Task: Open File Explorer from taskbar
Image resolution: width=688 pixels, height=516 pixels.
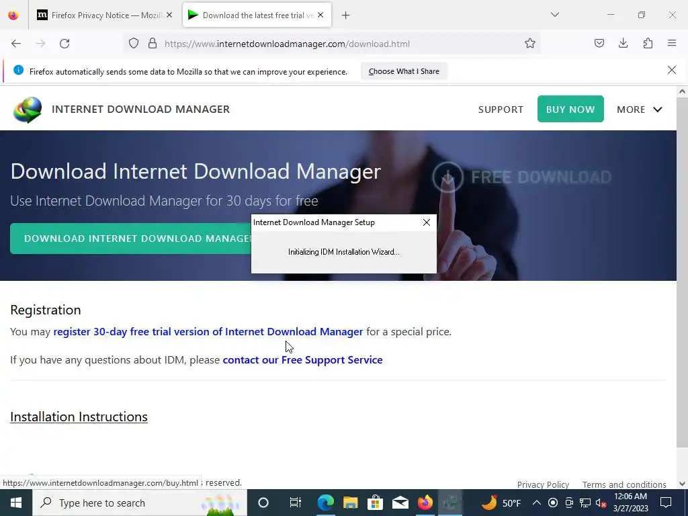Action: coord(350,503)
